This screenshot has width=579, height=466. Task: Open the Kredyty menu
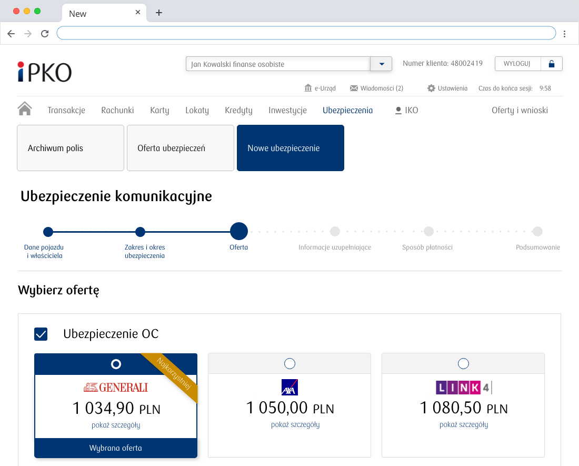tap(238, 110)
